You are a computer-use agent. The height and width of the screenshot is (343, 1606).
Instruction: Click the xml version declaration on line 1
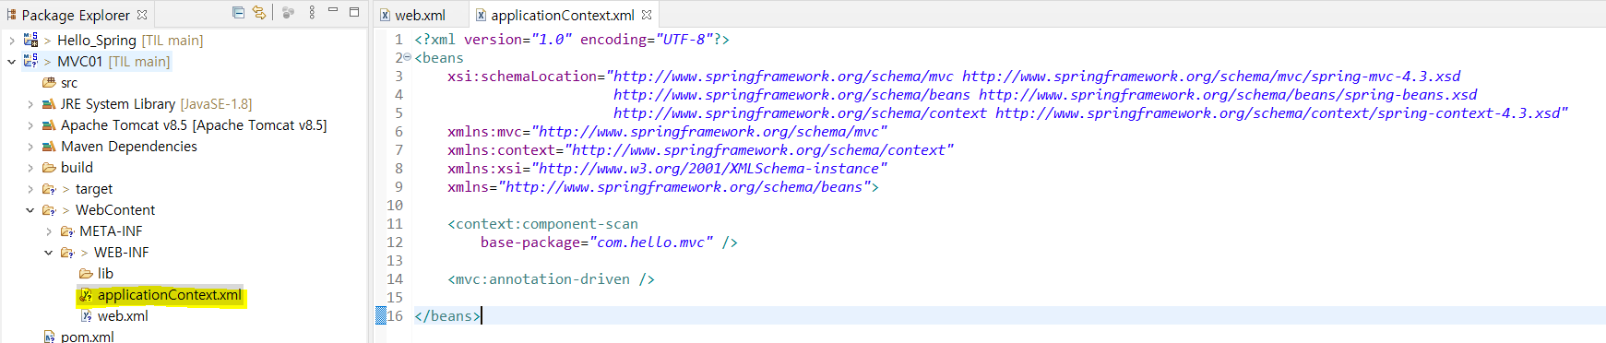572,40
